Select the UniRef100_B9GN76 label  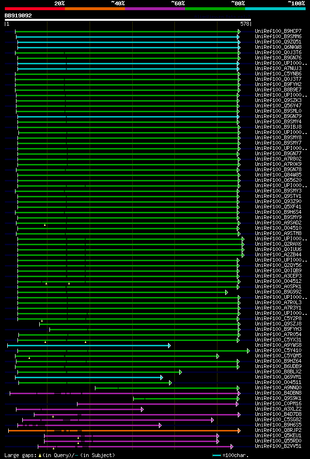(279, 58)
